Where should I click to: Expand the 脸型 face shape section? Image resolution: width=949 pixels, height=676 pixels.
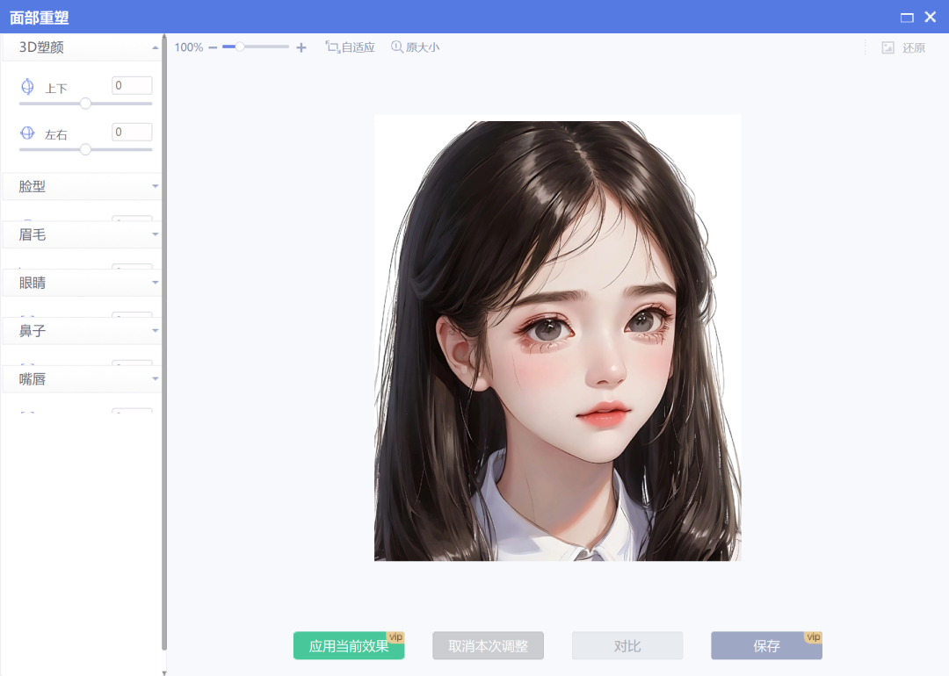[x=82, y=186]
